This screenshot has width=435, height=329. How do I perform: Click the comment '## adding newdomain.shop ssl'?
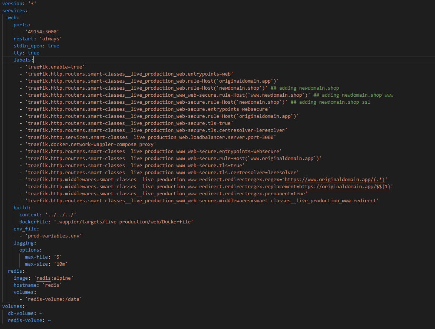[x=330, y=102]
